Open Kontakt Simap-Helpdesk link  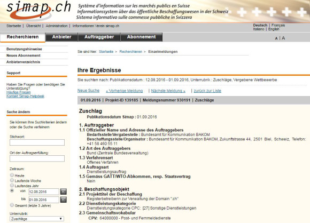[x=25, y=96]
